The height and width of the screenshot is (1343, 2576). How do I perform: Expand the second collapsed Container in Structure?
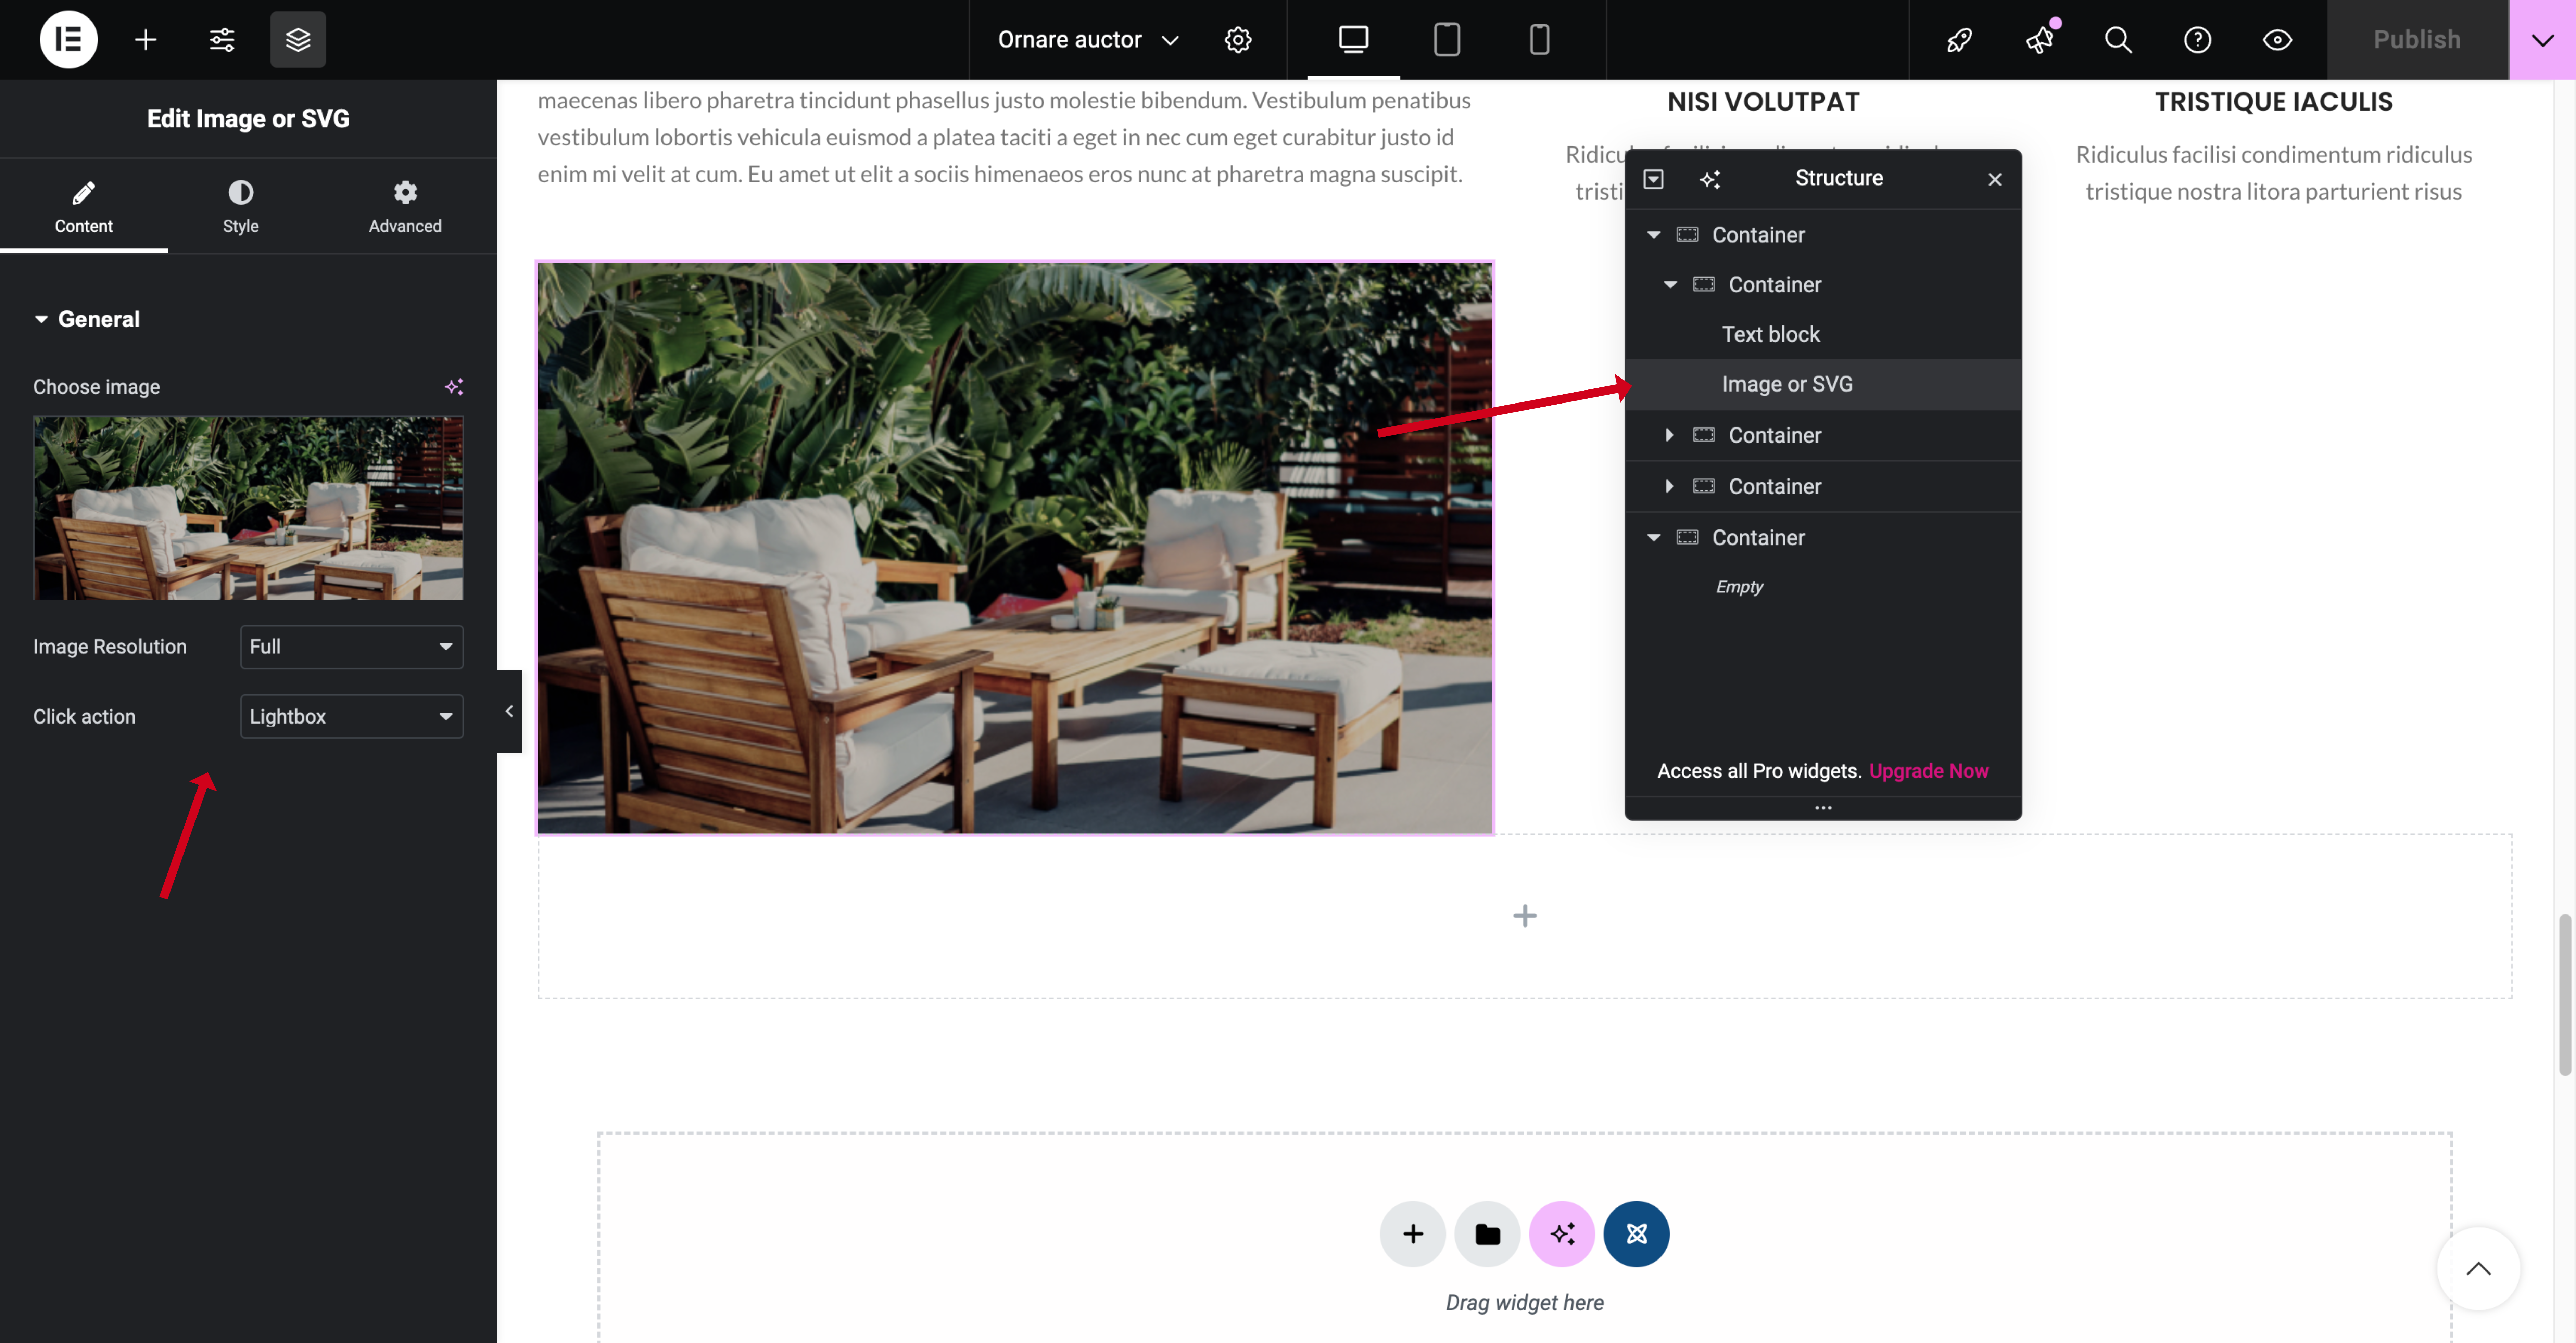point(1669,486)
